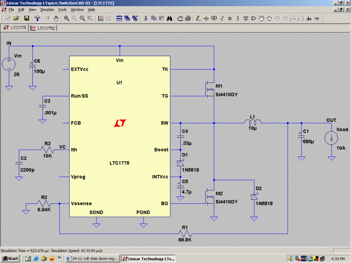
Task: Open the Simulate menu
Action: coord(47,10)
